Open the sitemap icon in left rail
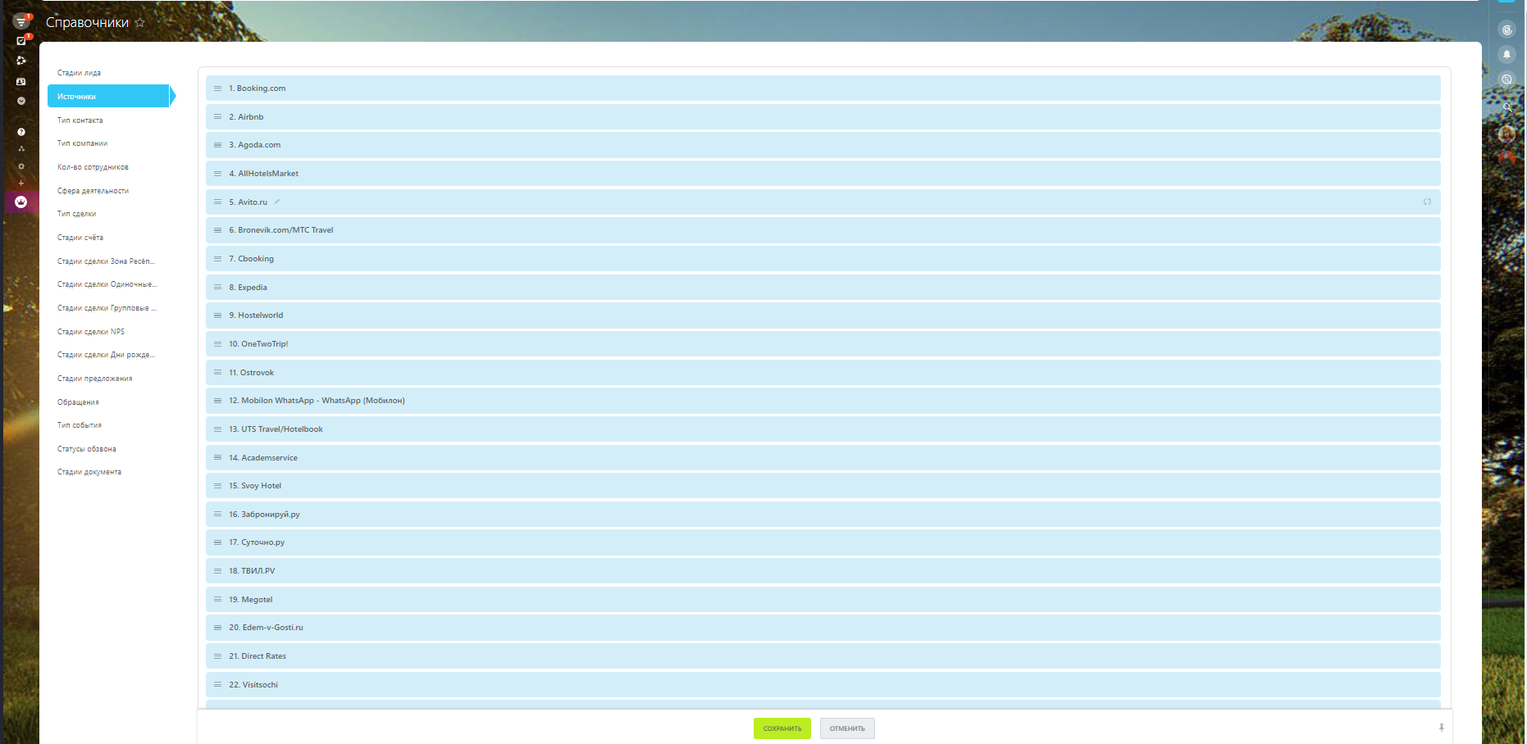Screen dimensions: 1527x744 (21, 149)
